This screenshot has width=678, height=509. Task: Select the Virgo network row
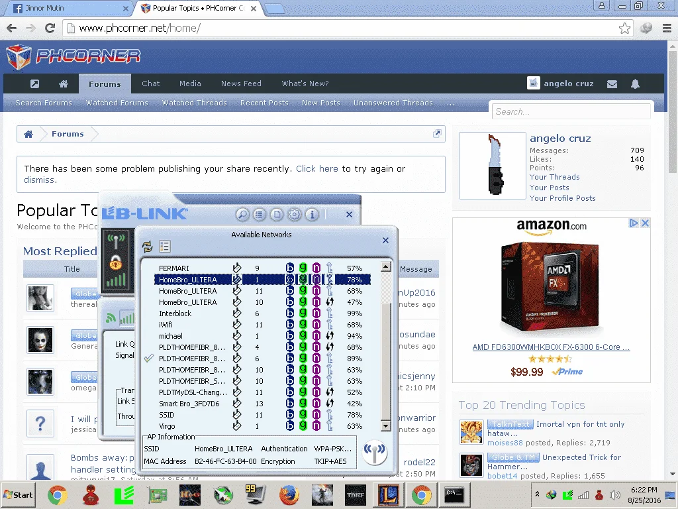(262, 426)
